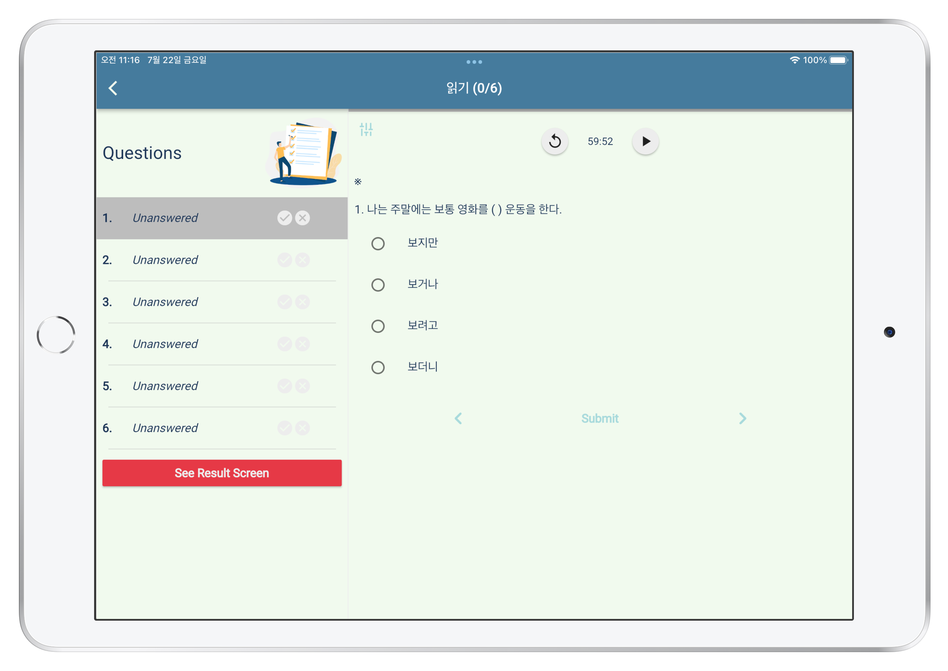Tap the X icon next to question 6
This screenshot has width=948, height=671.
(302, 428)
